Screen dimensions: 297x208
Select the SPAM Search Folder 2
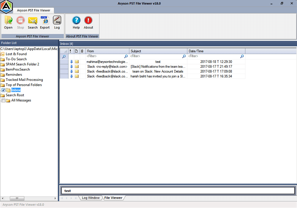tap(22, 64)
